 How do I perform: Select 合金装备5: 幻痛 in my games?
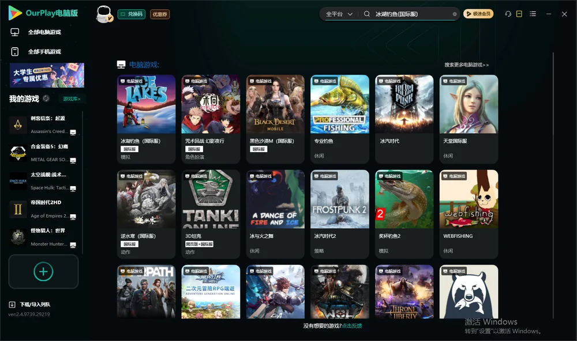coord(44,153)
